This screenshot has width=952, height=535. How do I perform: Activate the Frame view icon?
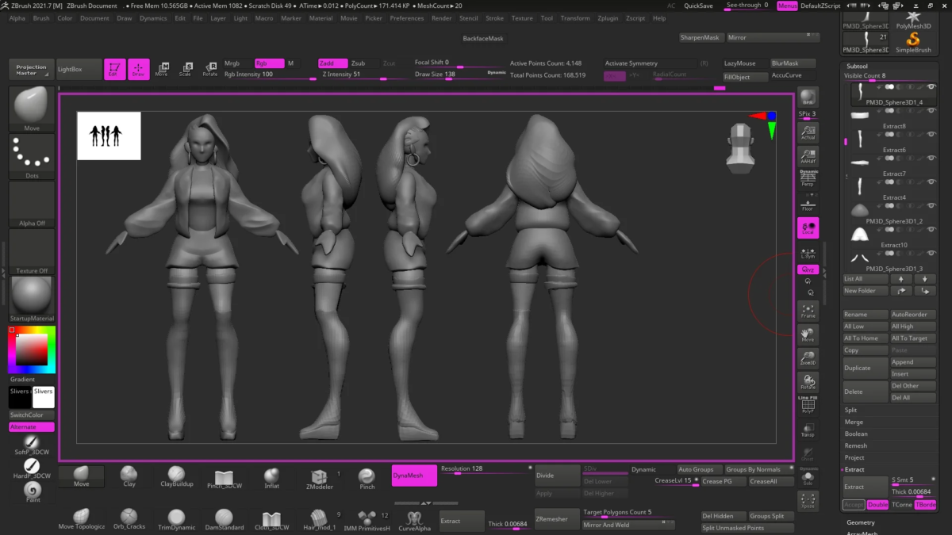coord(808,311)
